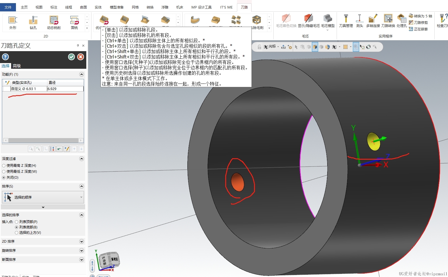
Task: Click the feature list horizontal scrollbar
Action: point(43,140)
